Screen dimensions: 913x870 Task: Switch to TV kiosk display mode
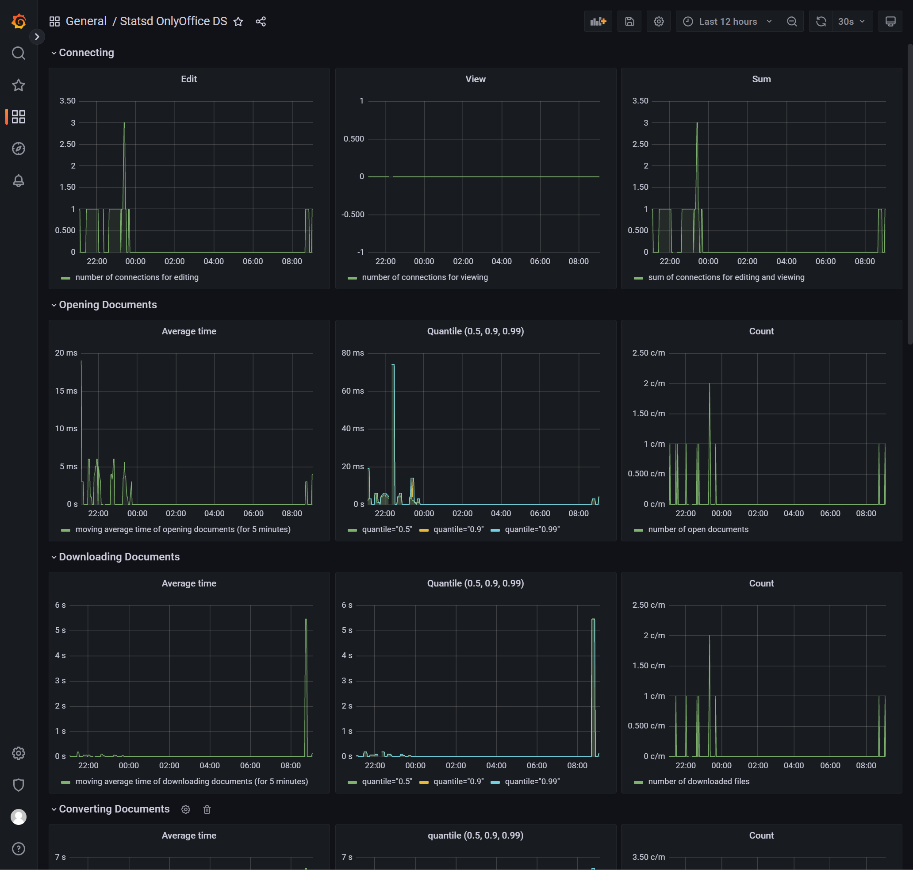click(890, 21)
